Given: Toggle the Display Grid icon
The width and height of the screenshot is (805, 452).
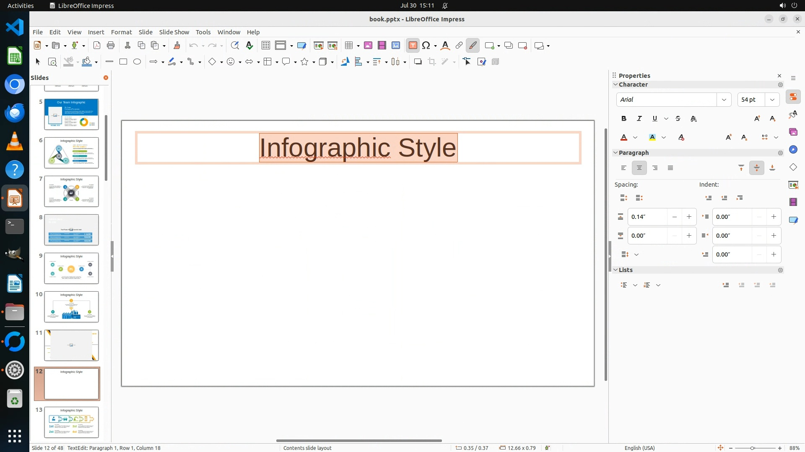Looking at the screenshot, I should tap(265, 46).
